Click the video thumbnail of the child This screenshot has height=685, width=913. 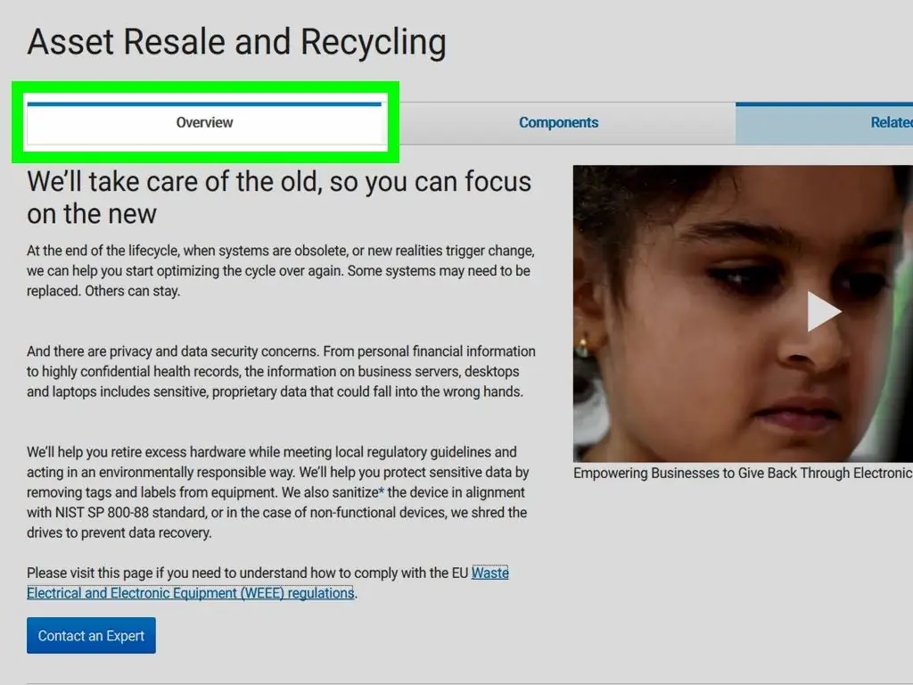pyautogui.click(x=743, y=313)
